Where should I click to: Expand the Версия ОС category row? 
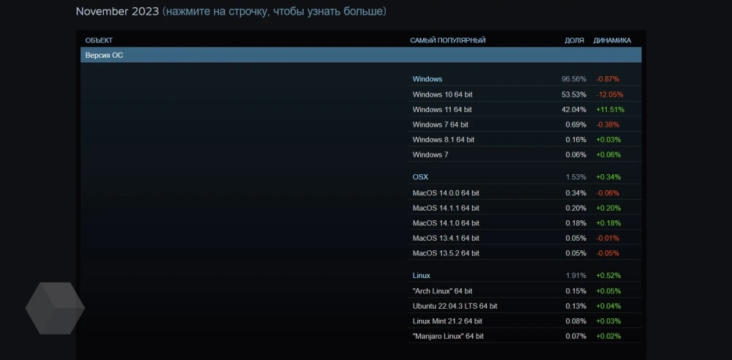pyautogui.click(x=360, y=55)
